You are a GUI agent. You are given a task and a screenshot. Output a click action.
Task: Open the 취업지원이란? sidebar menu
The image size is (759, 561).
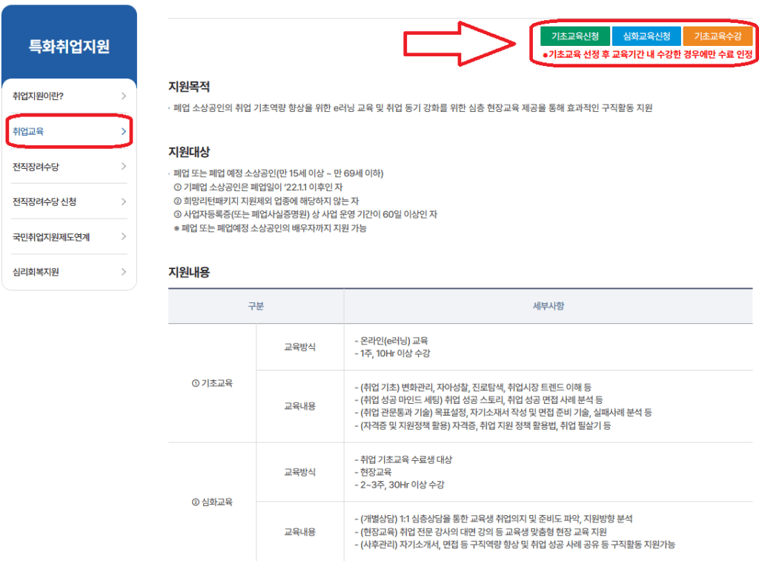pos(69,96)
